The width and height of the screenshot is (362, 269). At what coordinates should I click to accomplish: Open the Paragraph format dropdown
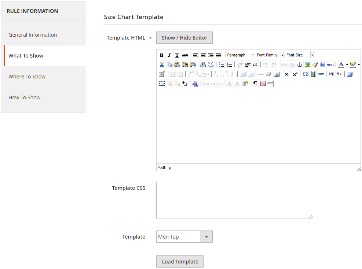[x=240, y=55]
